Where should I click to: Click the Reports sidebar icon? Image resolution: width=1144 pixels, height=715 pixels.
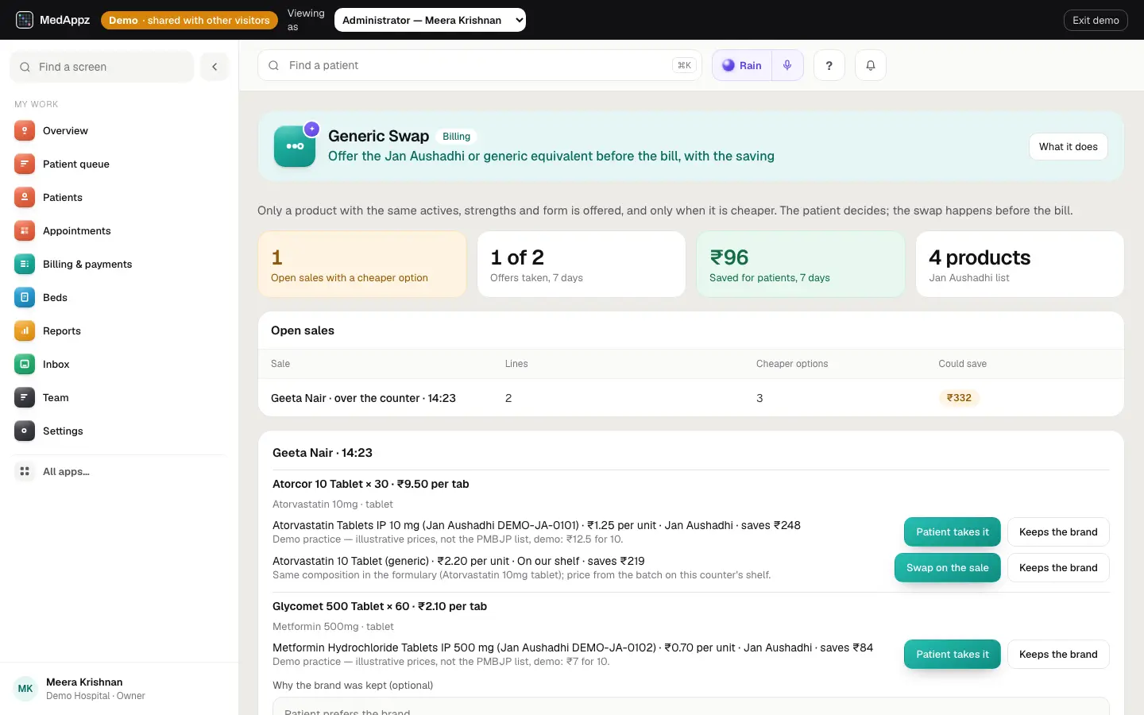(25, 330)
